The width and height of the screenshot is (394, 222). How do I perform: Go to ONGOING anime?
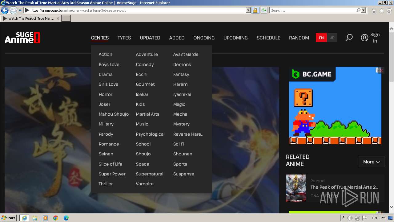204,38
